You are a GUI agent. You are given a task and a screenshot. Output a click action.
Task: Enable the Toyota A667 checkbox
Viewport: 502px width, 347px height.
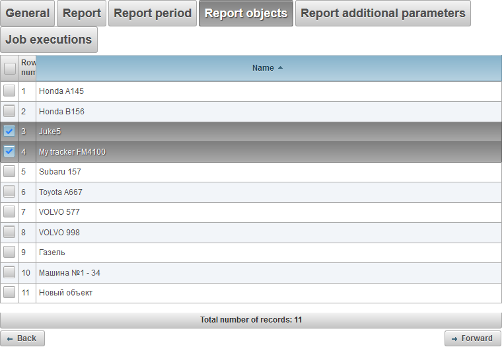9,192
